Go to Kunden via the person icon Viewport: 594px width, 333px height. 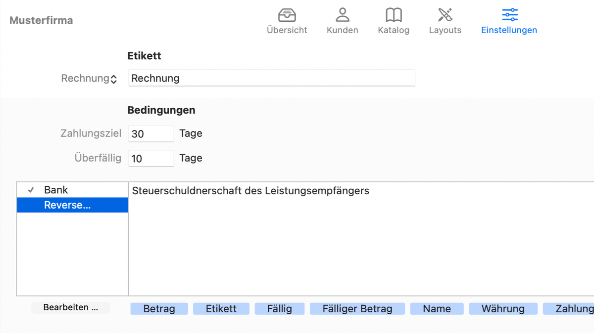click(x=342, y=15)
